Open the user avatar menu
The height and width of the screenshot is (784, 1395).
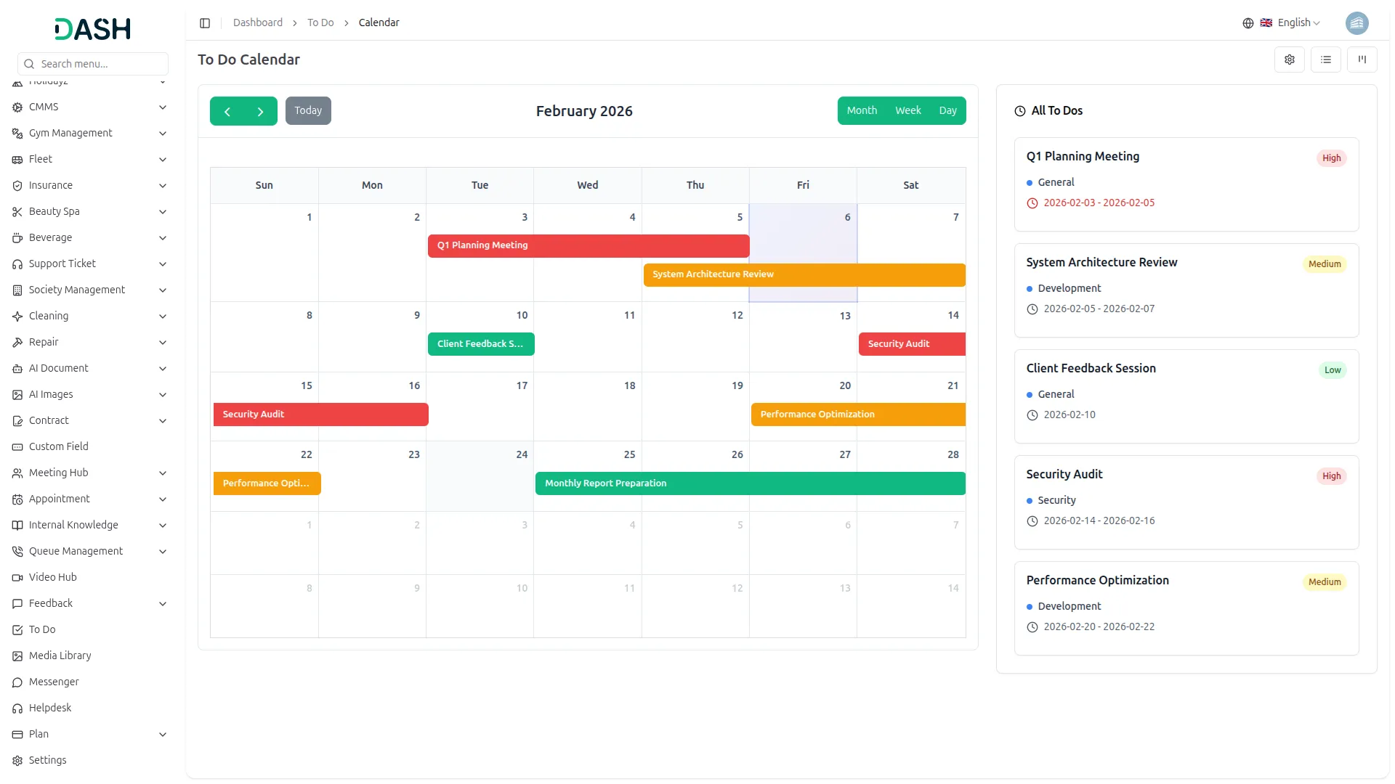(x=1356, y=23)
